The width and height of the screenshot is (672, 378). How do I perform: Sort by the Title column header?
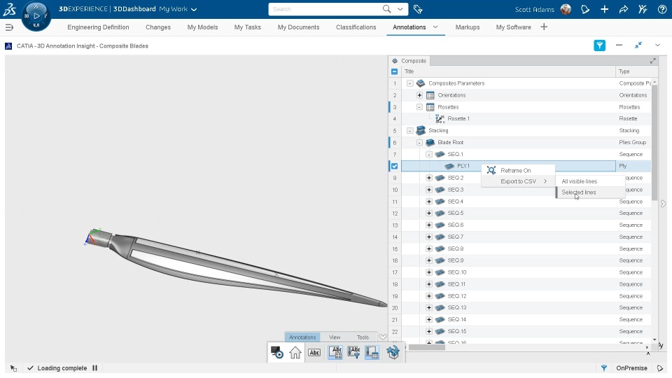(x=508, y=71)
